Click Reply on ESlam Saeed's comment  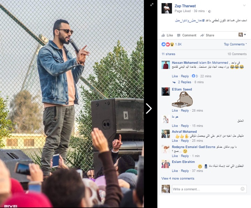[x=185, y=110]
